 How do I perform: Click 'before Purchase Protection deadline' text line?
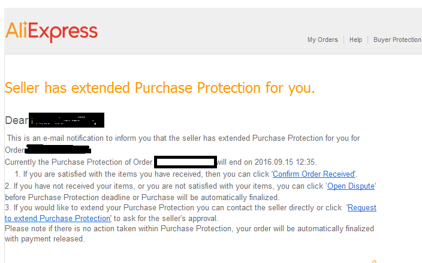[x=142, y=197]
